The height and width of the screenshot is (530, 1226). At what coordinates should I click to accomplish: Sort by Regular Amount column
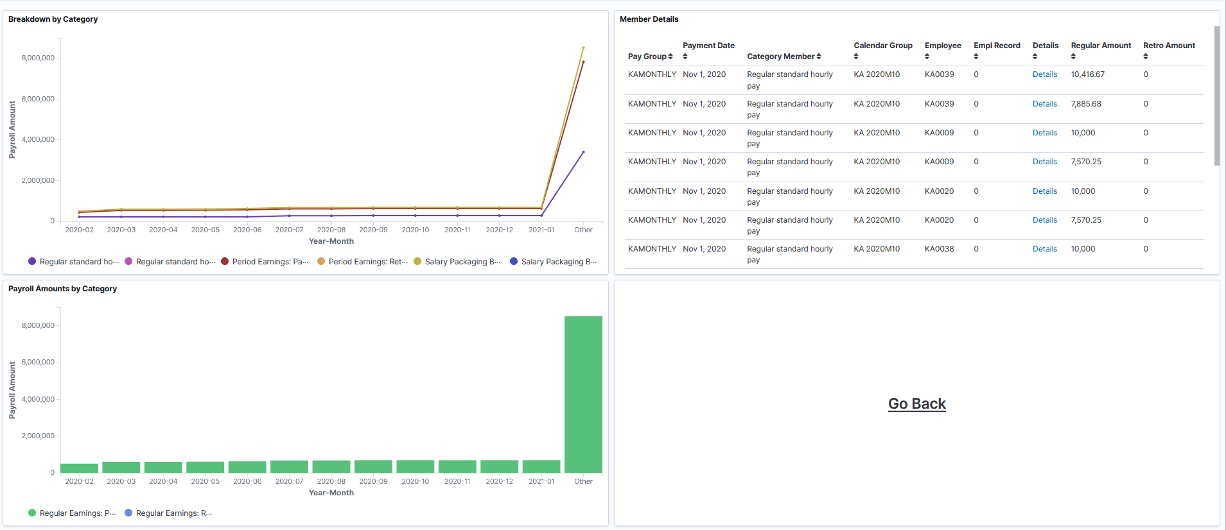(x=1074, y=56)
